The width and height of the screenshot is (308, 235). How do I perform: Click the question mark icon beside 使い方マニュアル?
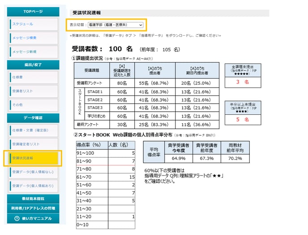[17, 218]
